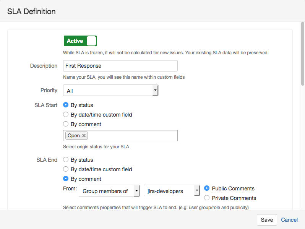
Task: Focus the Description text field
Action: tap(120, 66)
